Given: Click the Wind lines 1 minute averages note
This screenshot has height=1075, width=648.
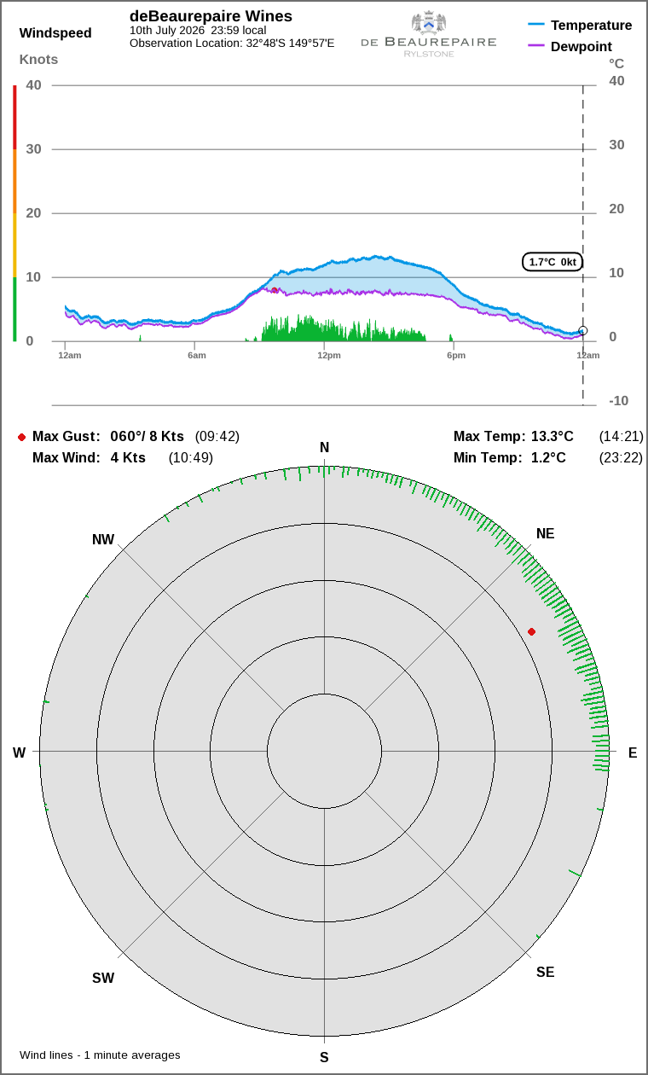Looking at the screenshot, I should point(100,1055).
